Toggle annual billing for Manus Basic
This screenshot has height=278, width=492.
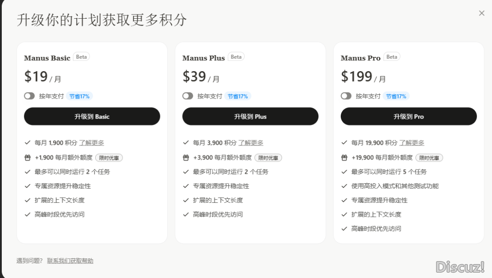29,96
